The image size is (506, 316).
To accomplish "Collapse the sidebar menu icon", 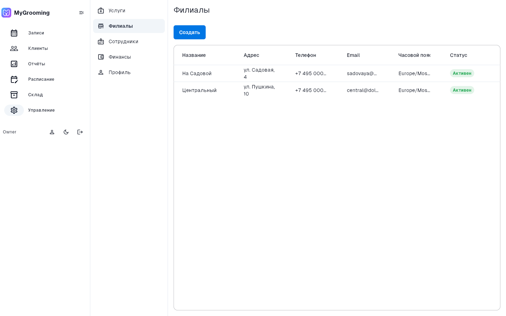I will (82, 13).
